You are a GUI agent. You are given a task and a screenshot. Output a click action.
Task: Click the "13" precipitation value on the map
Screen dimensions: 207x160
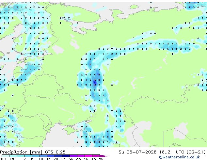[x=95, y=85]
